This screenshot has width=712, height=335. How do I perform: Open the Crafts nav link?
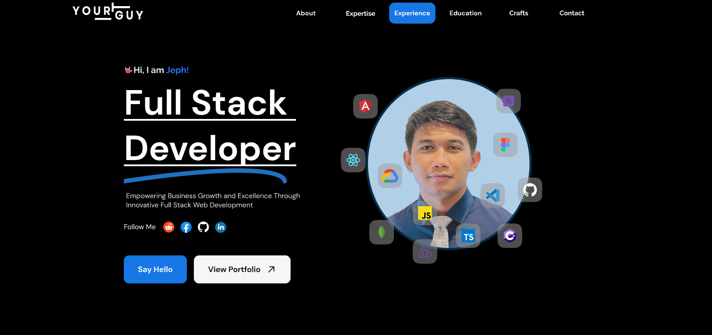point(519,13)
